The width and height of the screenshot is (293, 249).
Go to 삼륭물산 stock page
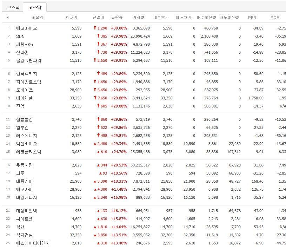25,119
